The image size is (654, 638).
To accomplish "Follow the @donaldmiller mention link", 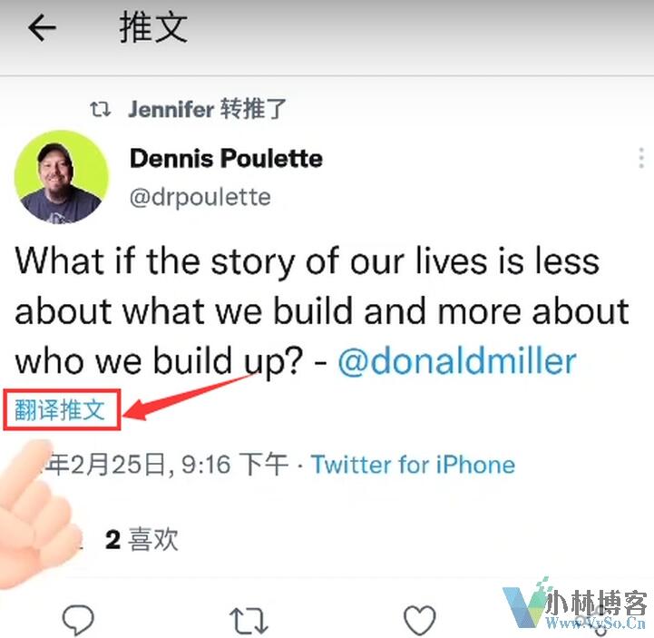I will click(457, 361).
